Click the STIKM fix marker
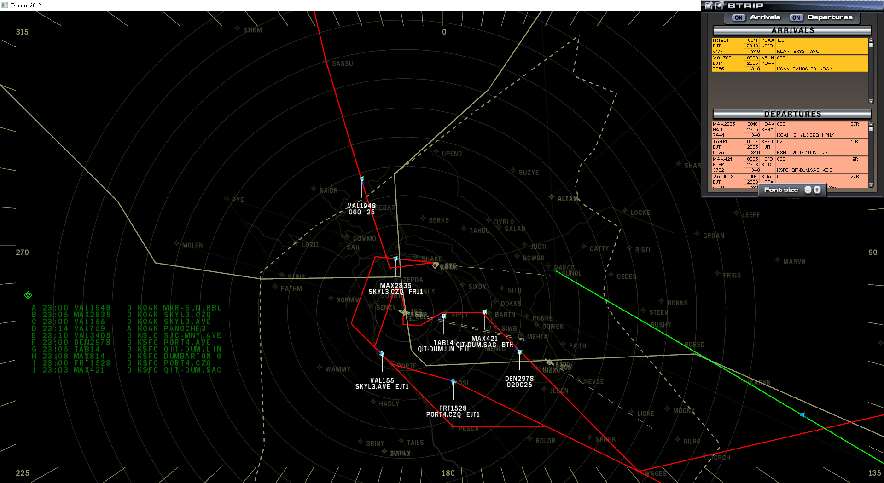The height and width of the screenshot is (483, 884). coord(238,29)
